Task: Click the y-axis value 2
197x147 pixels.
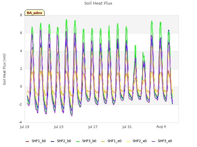Action: [21, 69]
